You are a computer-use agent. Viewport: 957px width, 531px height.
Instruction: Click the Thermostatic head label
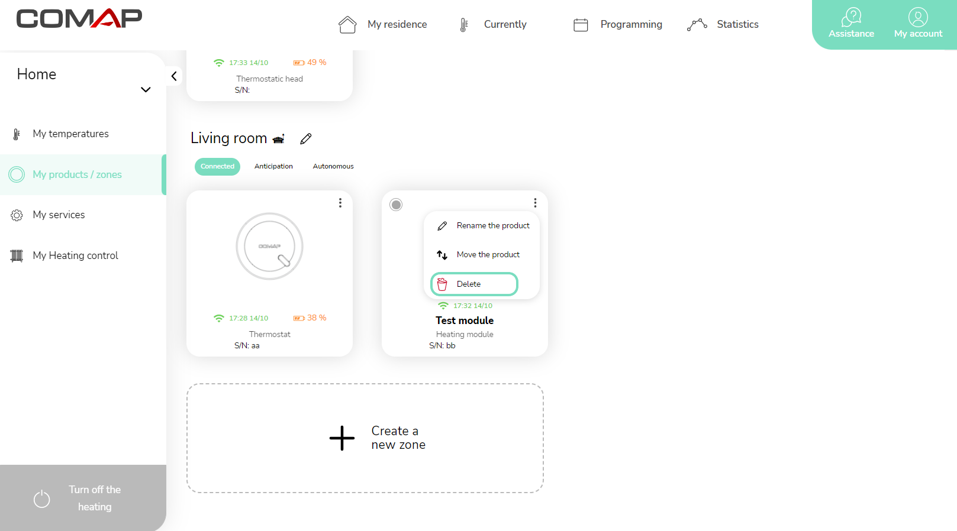pyautogui.click(x=270, y=79)
